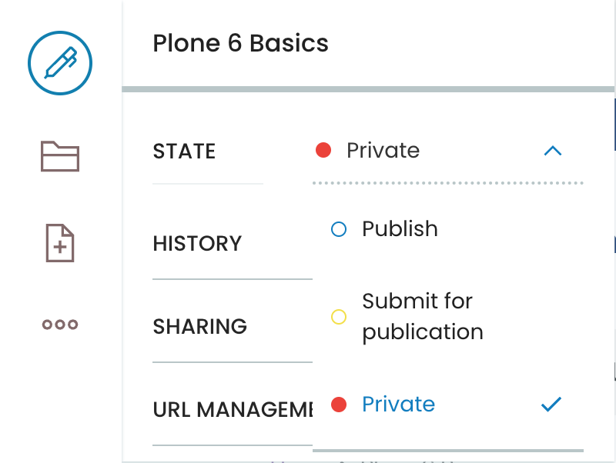Image resolution: width=616 pixels, height=463 pixels.
Task: Open the More menu three-dots icon
Action: click(x=60, y=325)
